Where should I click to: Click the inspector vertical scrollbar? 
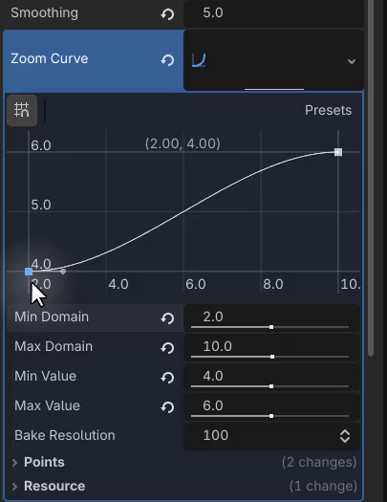(371, 178)
